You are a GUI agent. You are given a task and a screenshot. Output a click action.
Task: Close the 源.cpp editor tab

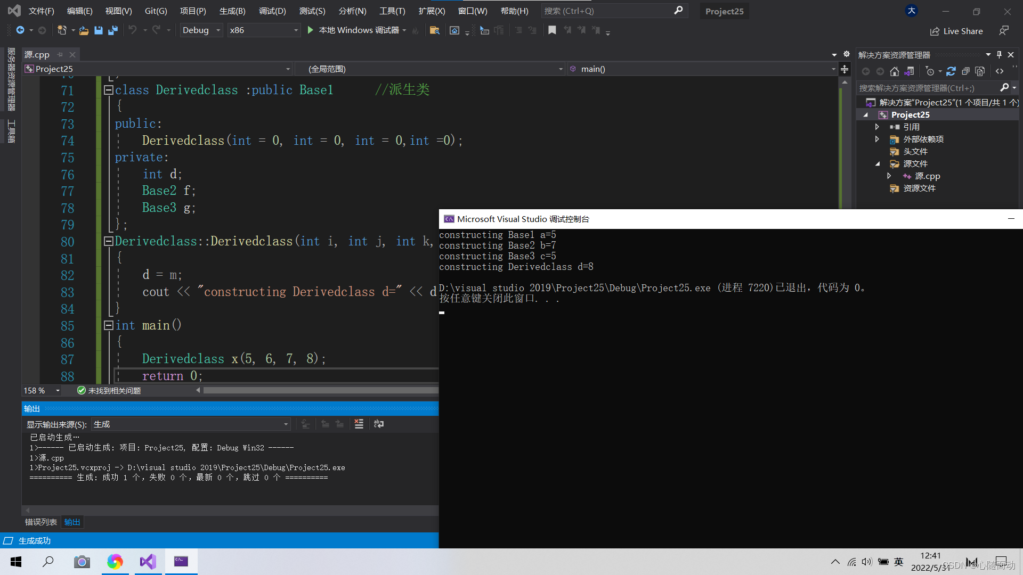72,54
